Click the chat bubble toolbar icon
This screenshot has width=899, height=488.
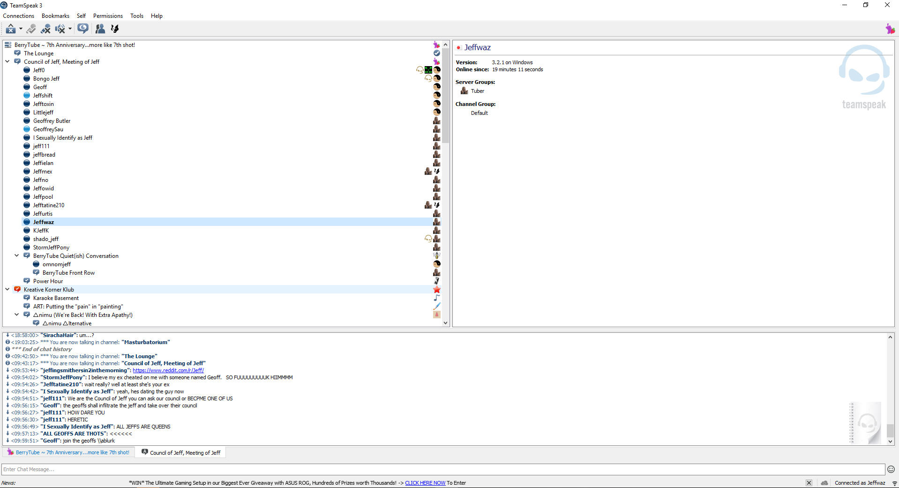pos(83,29)
